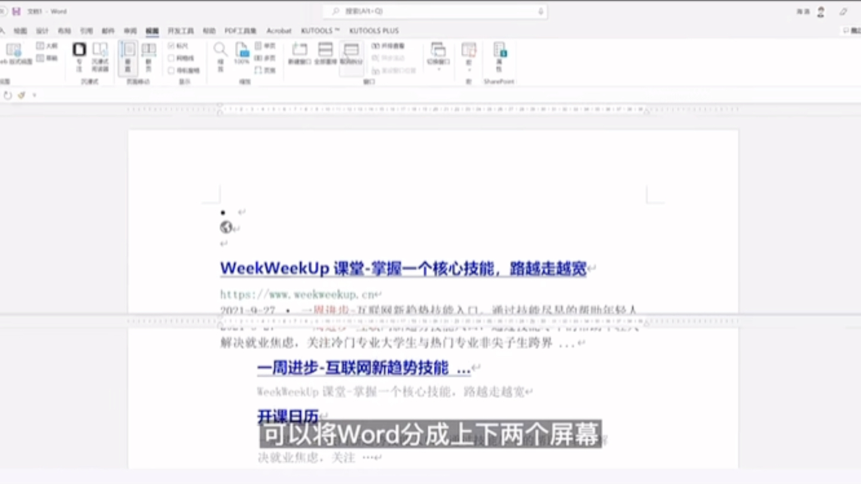This screenshot has width=861, height=484.
Task: Open the Acrobat tab
Action: (x=279, y=30)
